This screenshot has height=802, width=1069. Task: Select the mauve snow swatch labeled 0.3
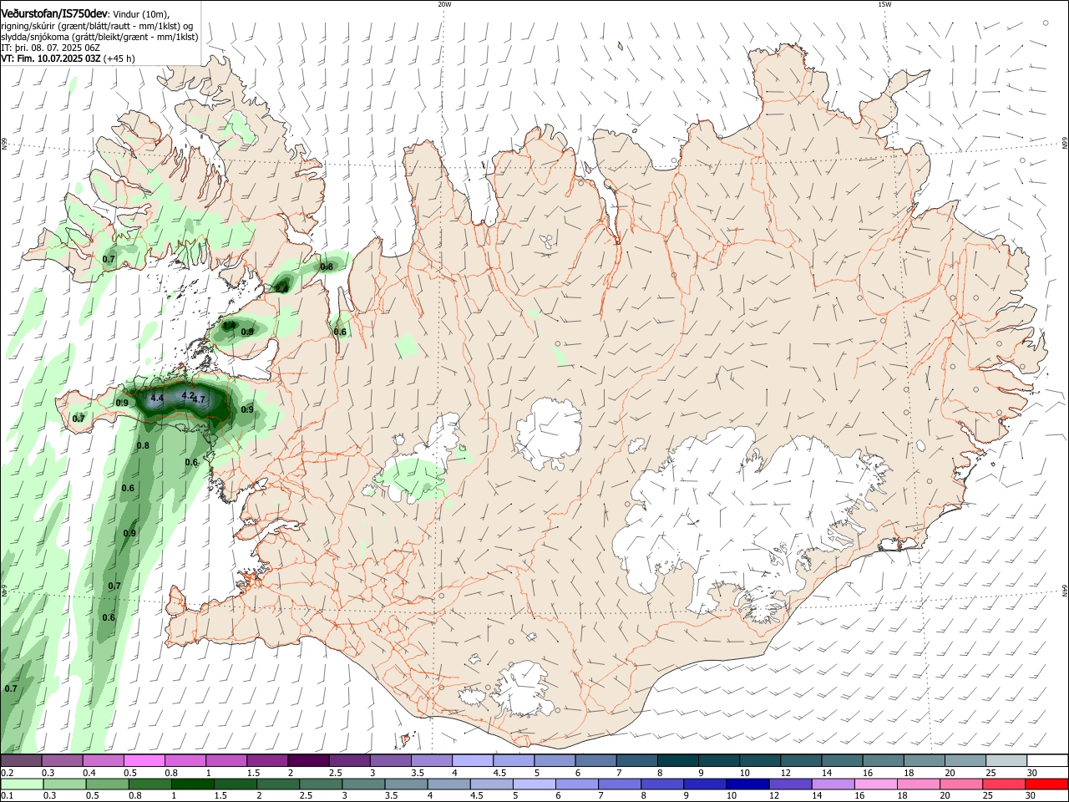click(62, 761)
